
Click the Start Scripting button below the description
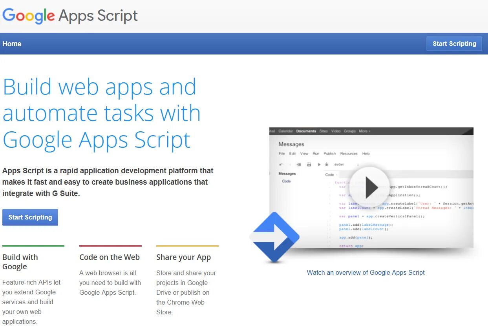(x=30, y=217)
